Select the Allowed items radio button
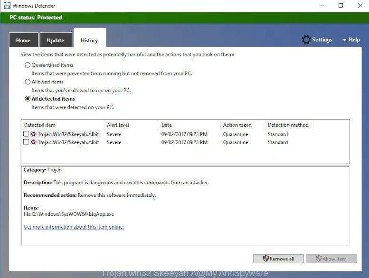The image size is (369, 278). click(x=28, y=82)
